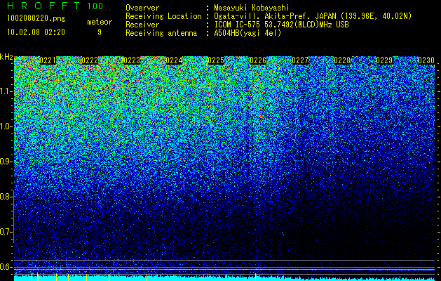Select the ICOM IC-575 53.7492 MHz USB text
The width and height of the screenshot is (441, 281).
coord(281,25)
